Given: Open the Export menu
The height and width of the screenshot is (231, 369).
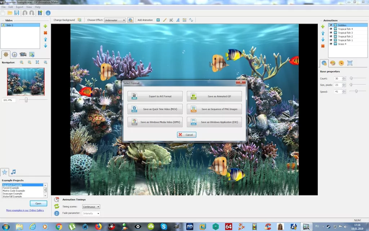Looking at the screenshot, I should [x=19, y=6].
